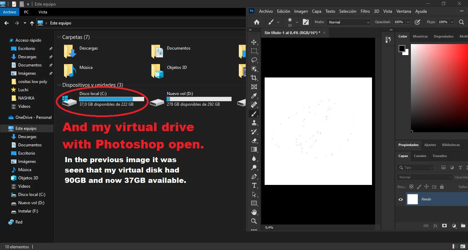Open the layer blend mode Normal dropdown
This screenshot has height=250, width=468.
pyautogui.click(x=425, y=177)
